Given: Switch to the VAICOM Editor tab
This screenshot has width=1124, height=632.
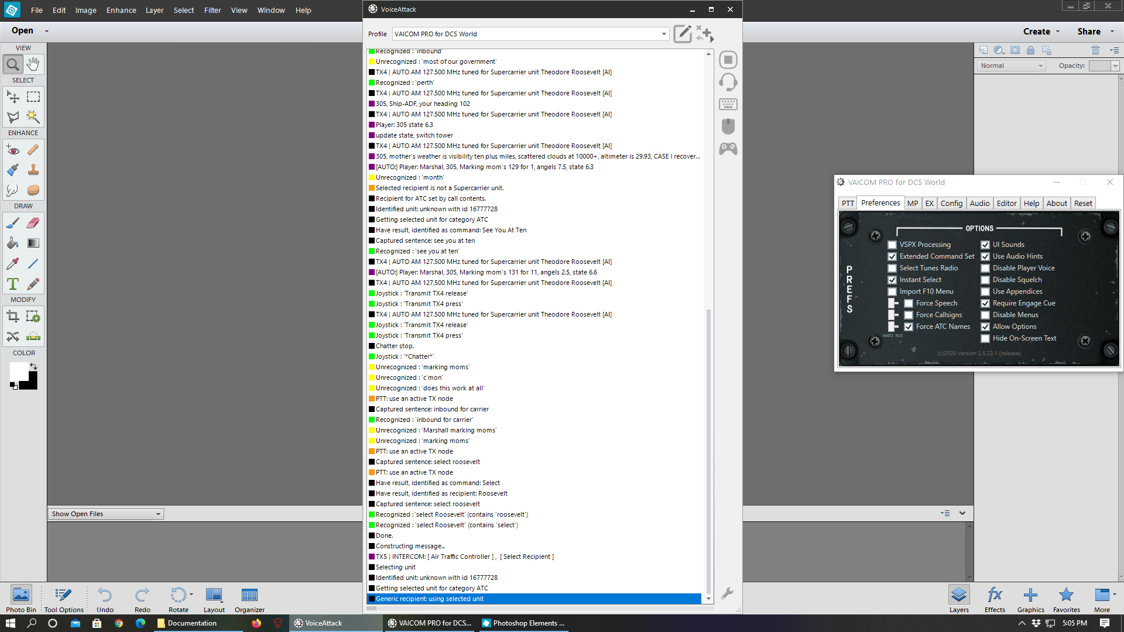Looking at the screenshot, I should 1006,203.
